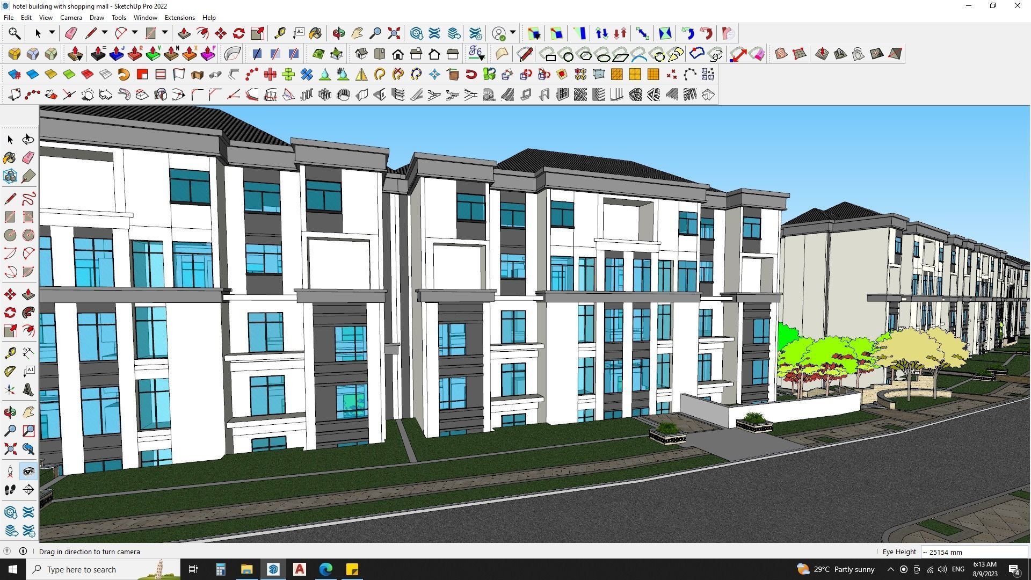The width and height of the screenshot is (1031, 580).
Task: Select the Walk footprints tool
Action: point(10,490)
